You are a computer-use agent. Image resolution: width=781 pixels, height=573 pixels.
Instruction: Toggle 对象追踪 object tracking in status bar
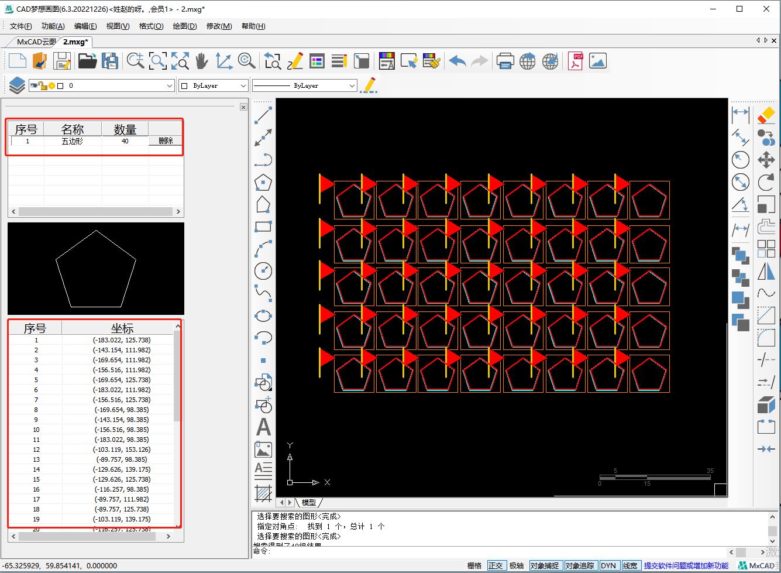[580, 565]
